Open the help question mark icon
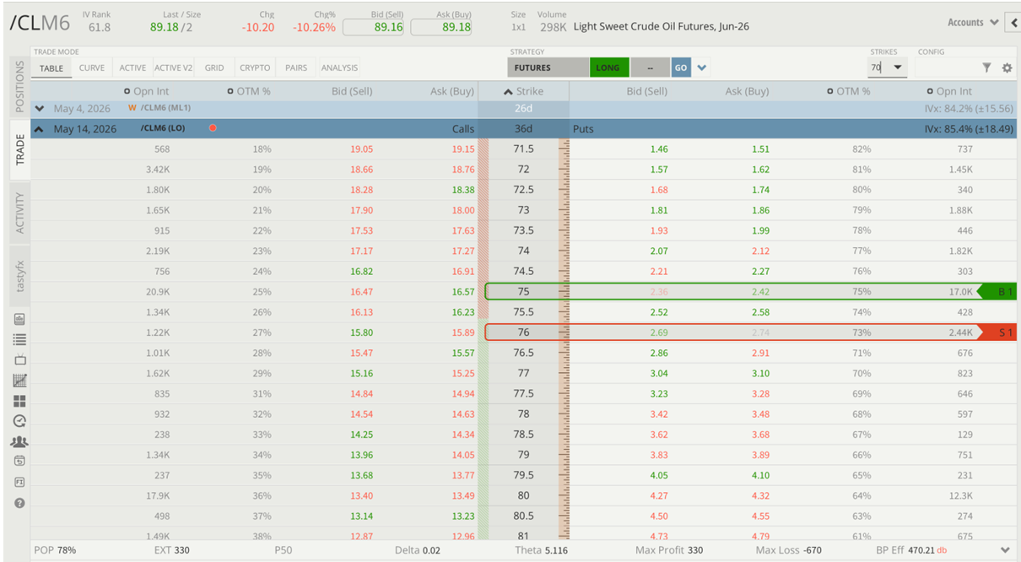Image resolution: width=1021 pixels, height=562 pixels. [19, 503]
